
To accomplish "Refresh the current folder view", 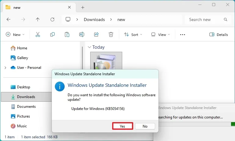I will [52, 19].
